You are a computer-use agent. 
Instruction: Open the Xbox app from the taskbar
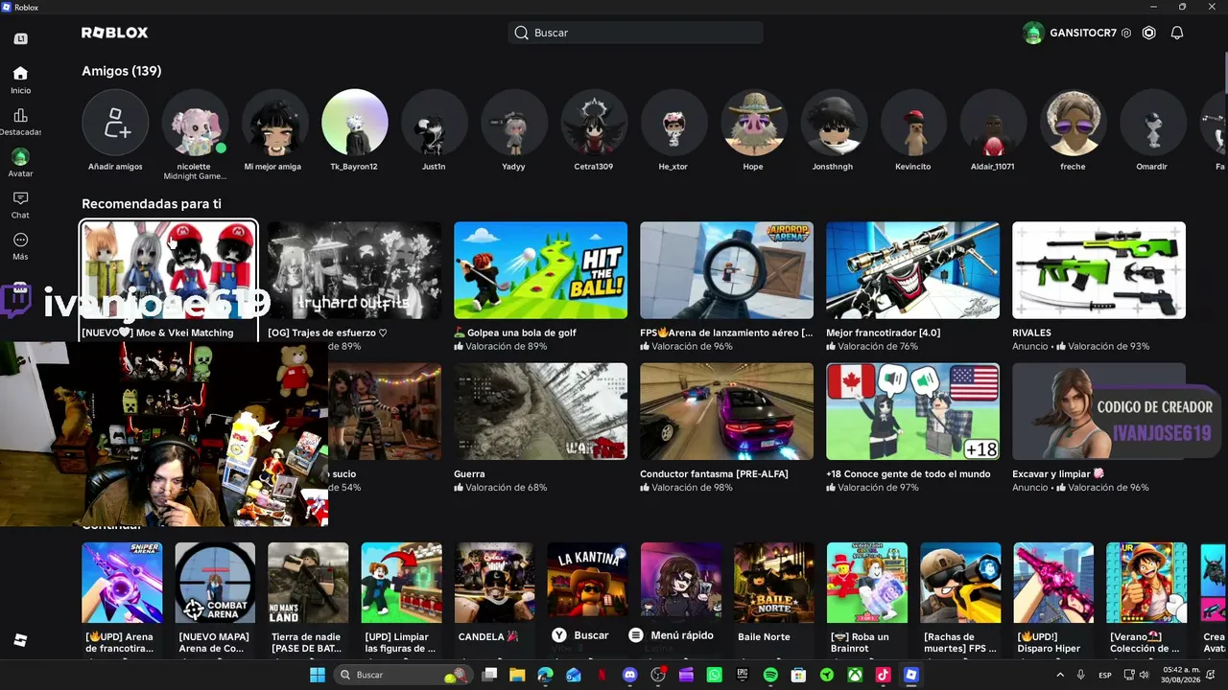coord(855,675)
